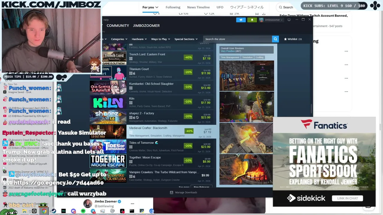Open the terminal icon in the taskbar
The height and width of the screenshot is (215, 383).
pos(132,211)
